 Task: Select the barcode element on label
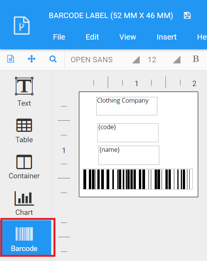click(138, 179)
